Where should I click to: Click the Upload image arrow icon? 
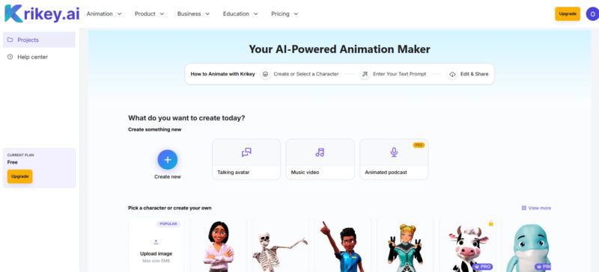(x=156, y=242)
